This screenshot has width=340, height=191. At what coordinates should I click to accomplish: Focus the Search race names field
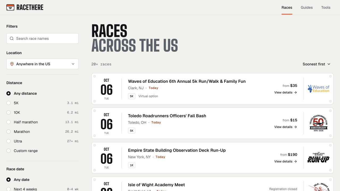(42, 38)
